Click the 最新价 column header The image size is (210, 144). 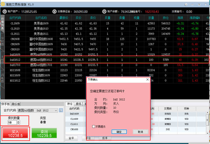(x=64, y=18)
